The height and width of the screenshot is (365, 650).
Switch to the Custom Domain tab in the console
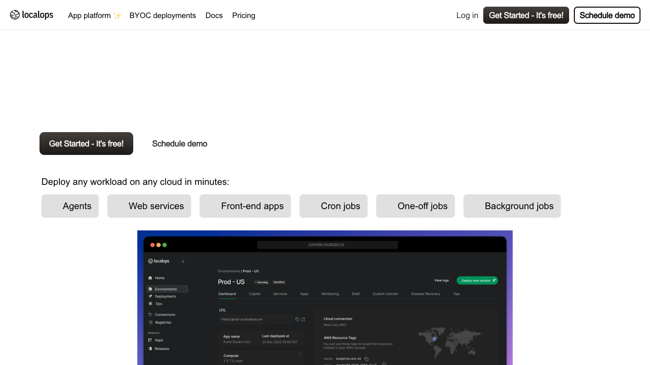tap(385, 294)
